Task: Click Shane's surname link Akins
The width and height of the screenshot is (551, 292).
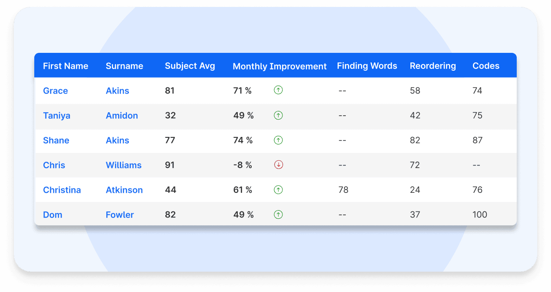Action: click(x=117, y=140)
